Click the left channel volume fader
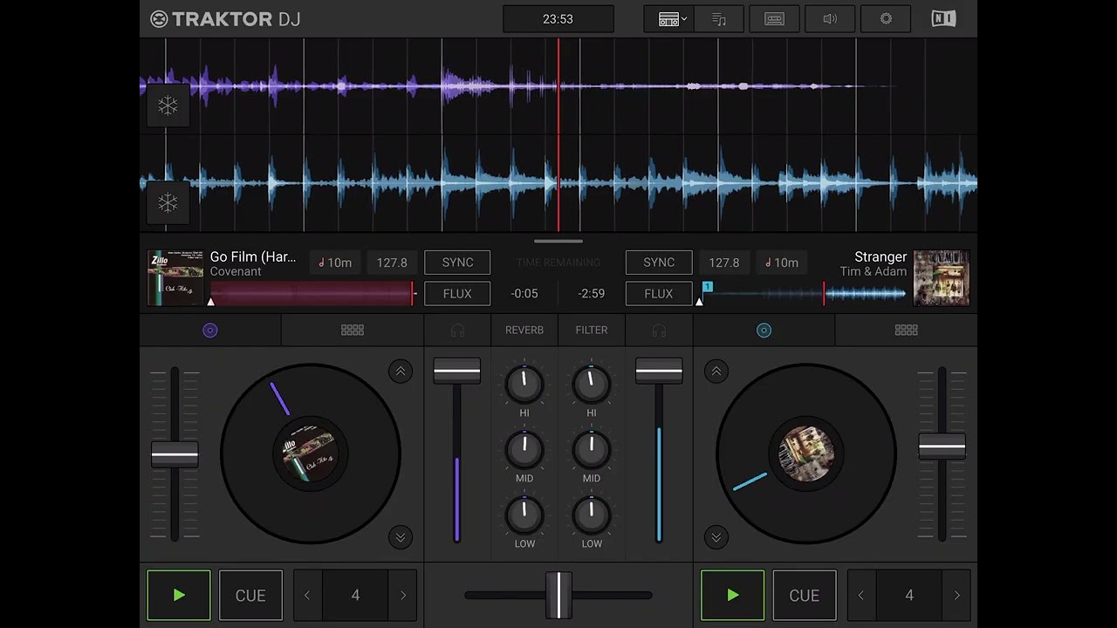Screen dimensions: 1117x628 [457, 371]
